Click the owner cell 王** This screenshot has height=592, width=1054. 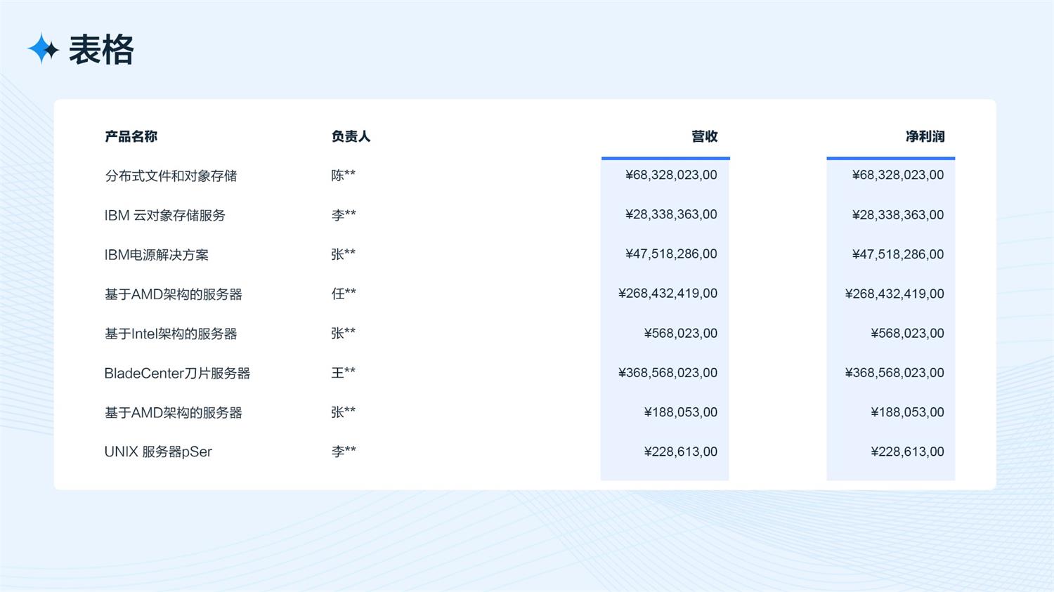coord(344,372)
